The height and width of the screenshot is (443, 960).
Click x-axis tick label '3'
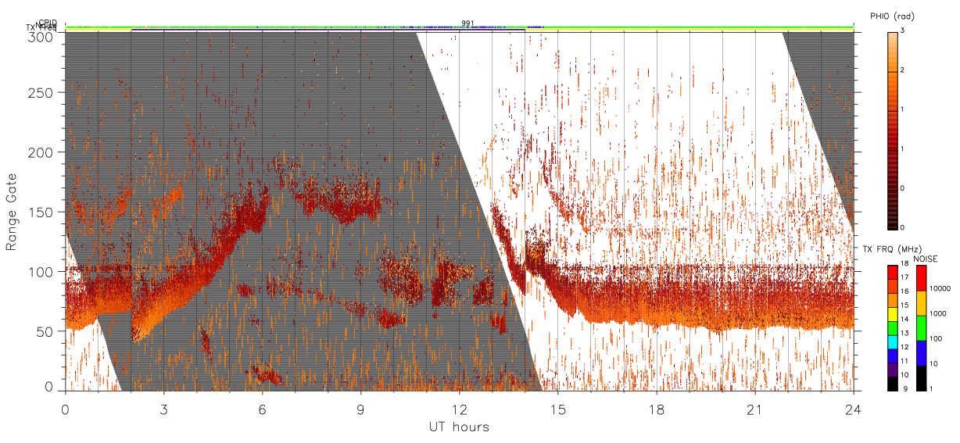(x=163, y=409)
